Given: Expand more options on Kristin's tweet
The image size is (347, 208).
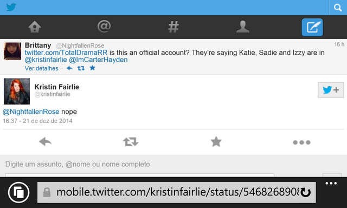Looking at the screenshot, I should (301, 142).
